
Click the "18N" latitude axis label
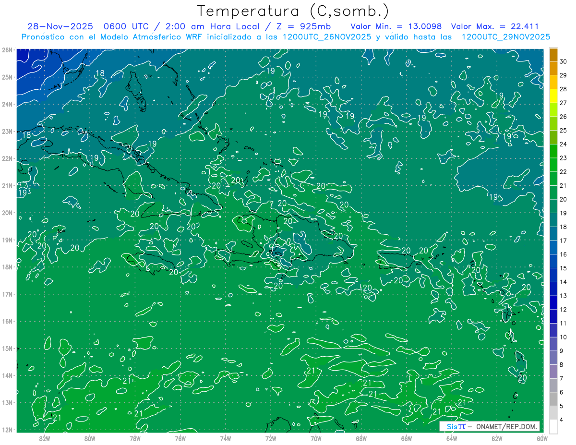[7, 266]
